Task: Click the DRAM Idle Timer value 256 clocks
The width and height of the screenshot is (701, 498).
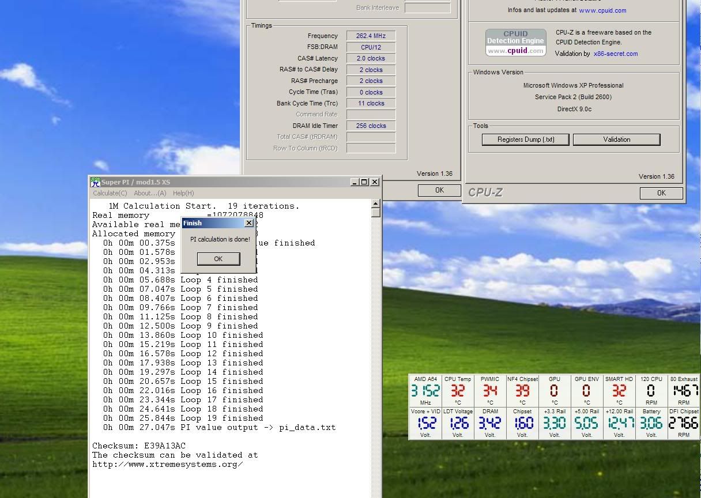Action: coord(371,126)
